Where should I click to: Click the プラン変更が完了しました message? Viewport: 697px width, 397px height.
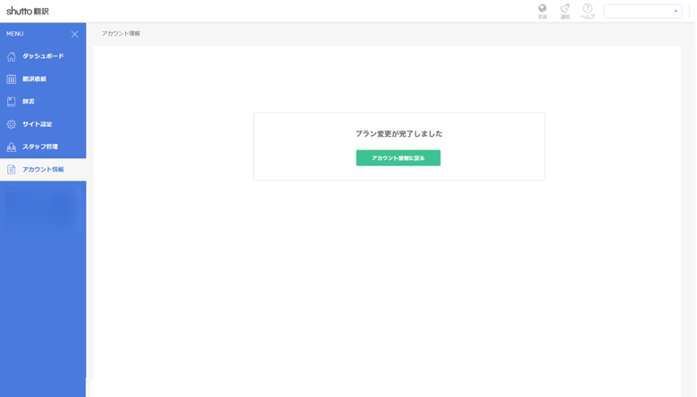pos(399,133)
